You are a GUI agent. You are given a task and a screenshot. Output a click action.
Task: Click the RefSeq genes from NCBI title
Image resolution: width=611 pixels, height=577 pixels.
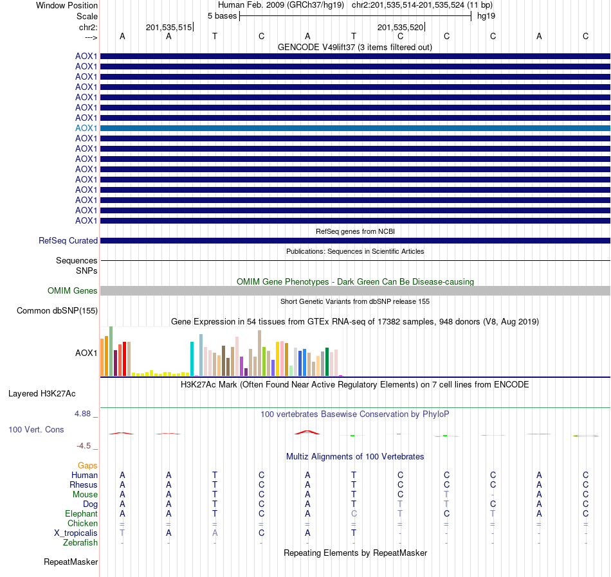355,231
